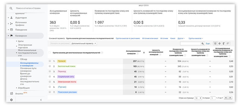The width and height of the screenshot is (241, 107).
Task: Select Источник или канал dimension
Action: pyautogui.click(x=150, y=38)
